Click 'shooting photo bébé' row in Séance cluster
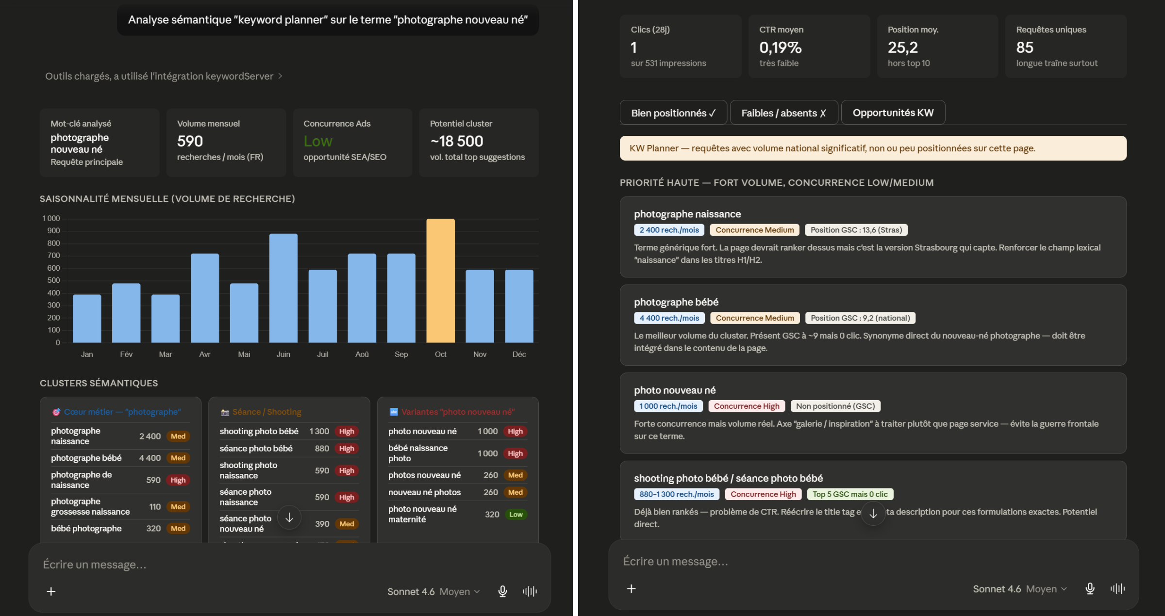Image resolution: width=1165 pixels, height=616 pixels. tap(289, 431)
